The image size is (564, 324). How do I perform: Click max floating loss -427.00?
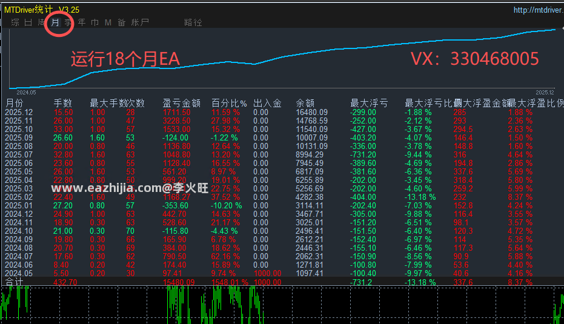[x=363, y=130]
